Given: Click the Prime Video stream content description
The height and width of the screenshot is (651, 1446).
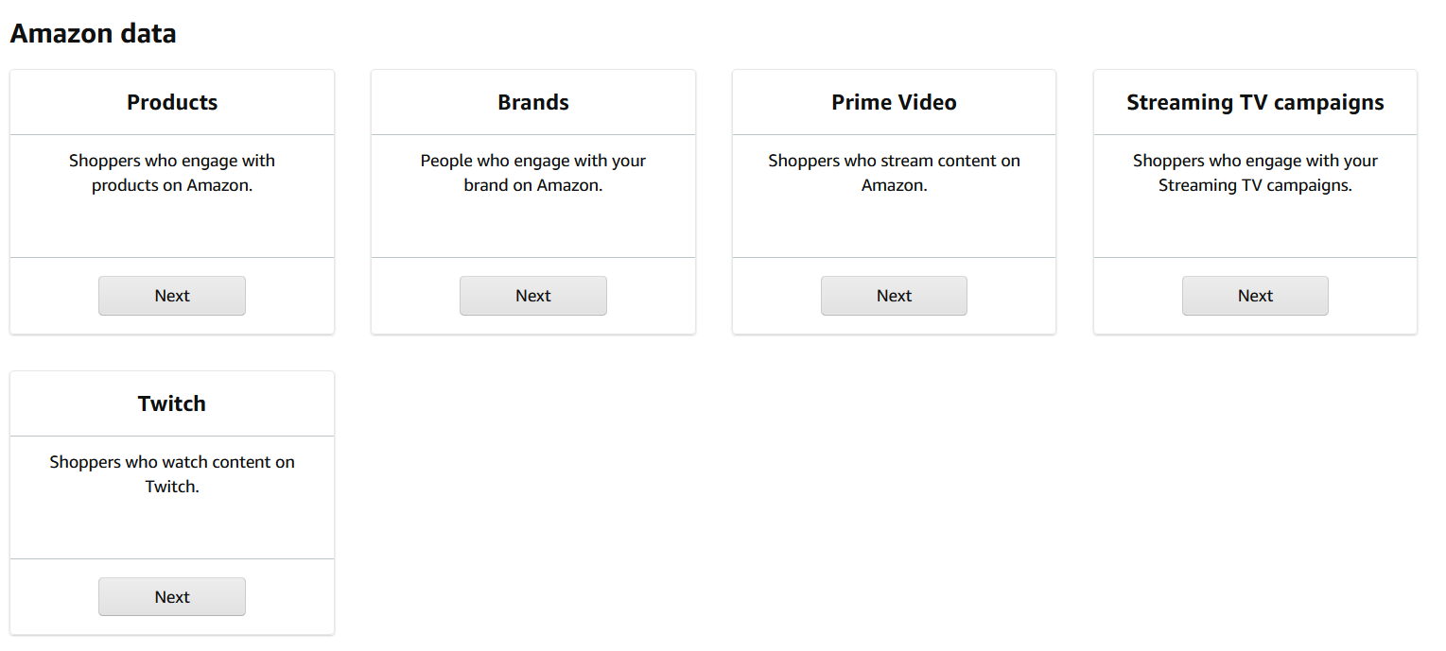Looking at the screenshot, I should tap(894, 173).
